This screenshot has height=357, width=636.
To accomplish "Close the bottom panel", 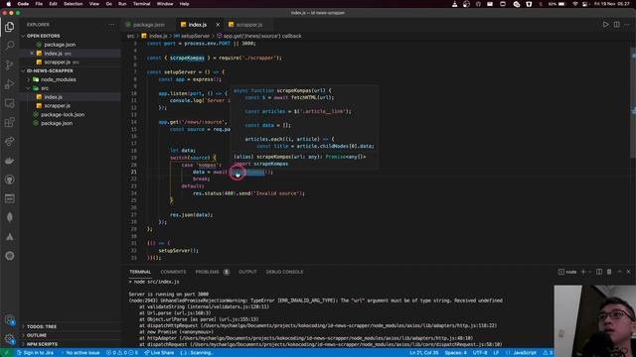I will click(x=628, y=272).
